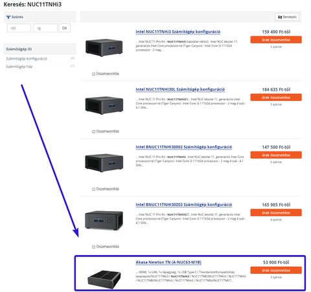
Task: Click the 5 ajánlat offers text
Action: pos(276,47)
